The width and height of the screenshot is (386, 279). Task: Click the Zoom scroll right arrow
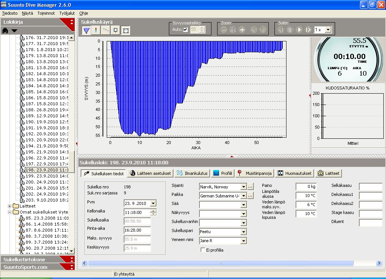262,30
